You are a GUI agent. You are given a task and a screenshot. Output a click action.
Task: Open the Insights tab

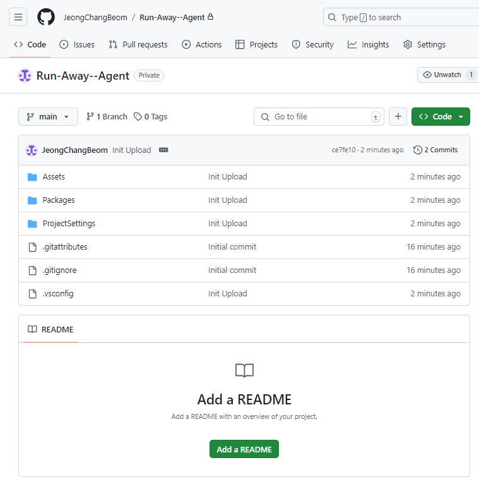click(368, 44)
